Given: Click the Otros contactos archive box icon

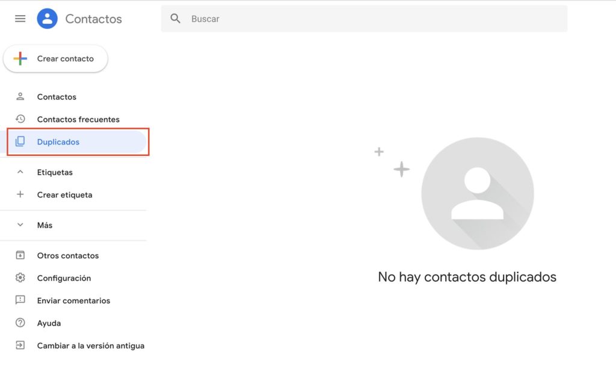Looking at the screenshot, I should coord(20,256).
